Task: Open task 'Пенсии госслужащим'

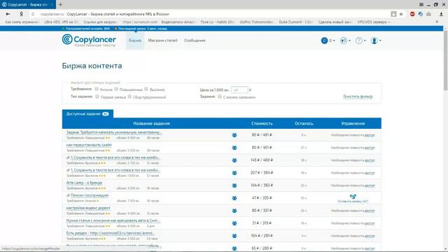Action: point(90,195)
